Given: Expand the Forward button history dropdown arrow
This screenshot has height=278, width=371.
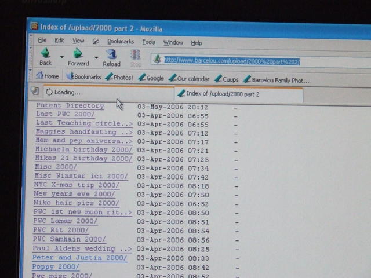Looking at the screenshot, I should (96, 58).
